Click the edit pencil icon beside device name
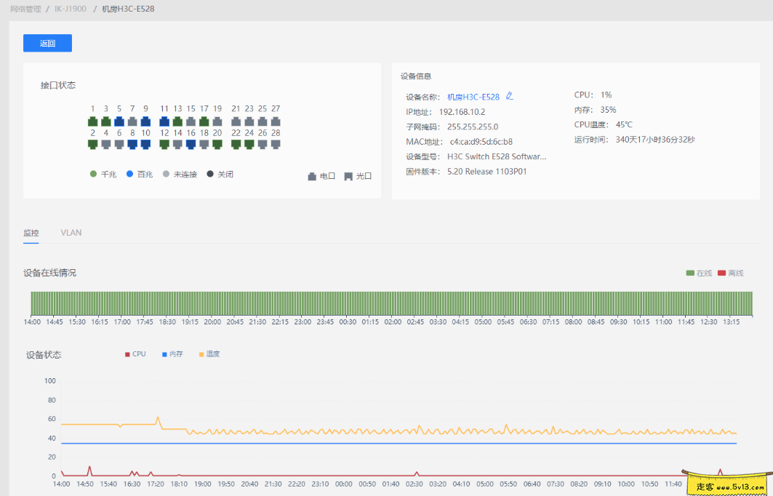Screen dimensions: 773x496 [x=509, y=96]
